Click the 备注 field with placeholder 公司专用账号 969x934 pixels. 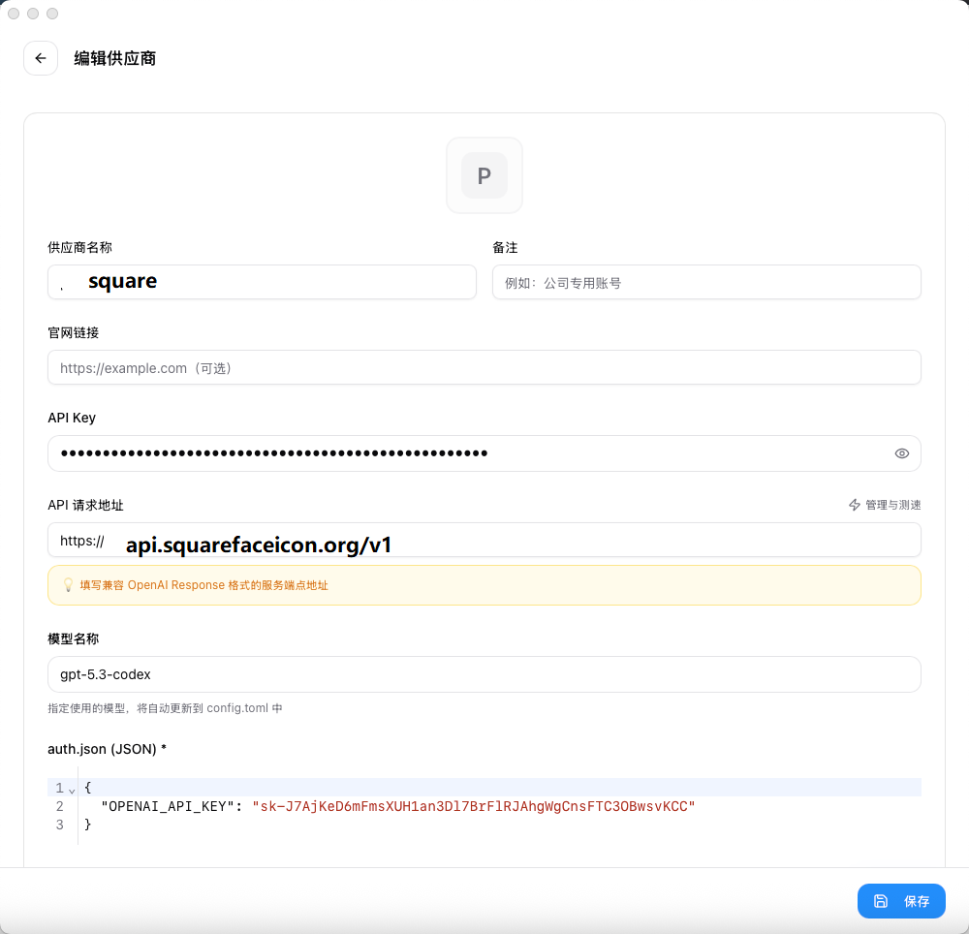(706, 281)
